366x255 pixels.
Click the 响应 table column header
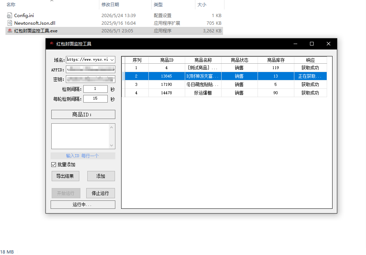pos(310,60)
